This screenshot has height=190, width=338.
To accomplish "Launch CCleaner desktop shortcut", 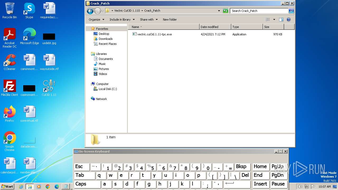I will point(10,62).
